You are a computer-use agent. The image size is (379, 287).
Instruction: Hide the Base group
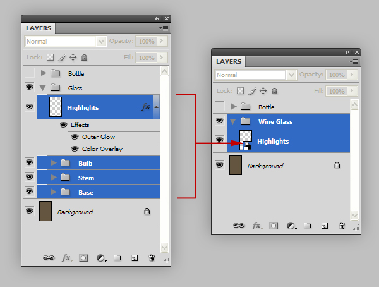pyautogui.click(x=30, y=191)
